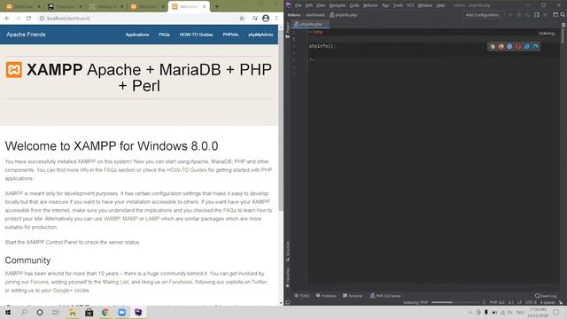
Task: Switch to PhpStorm in the taskbar
Action: [138, 312]
